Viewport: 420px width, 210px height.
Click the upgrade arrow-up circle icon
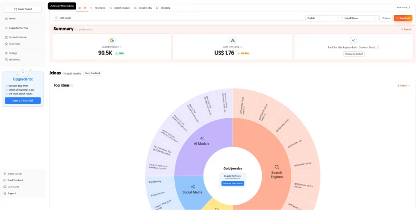coord(23,72)
